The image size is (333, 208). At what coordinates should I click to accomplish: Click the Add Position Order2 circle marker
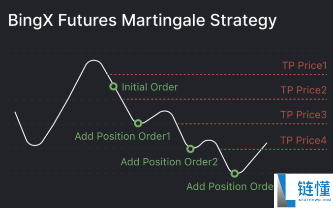point(190,149)
